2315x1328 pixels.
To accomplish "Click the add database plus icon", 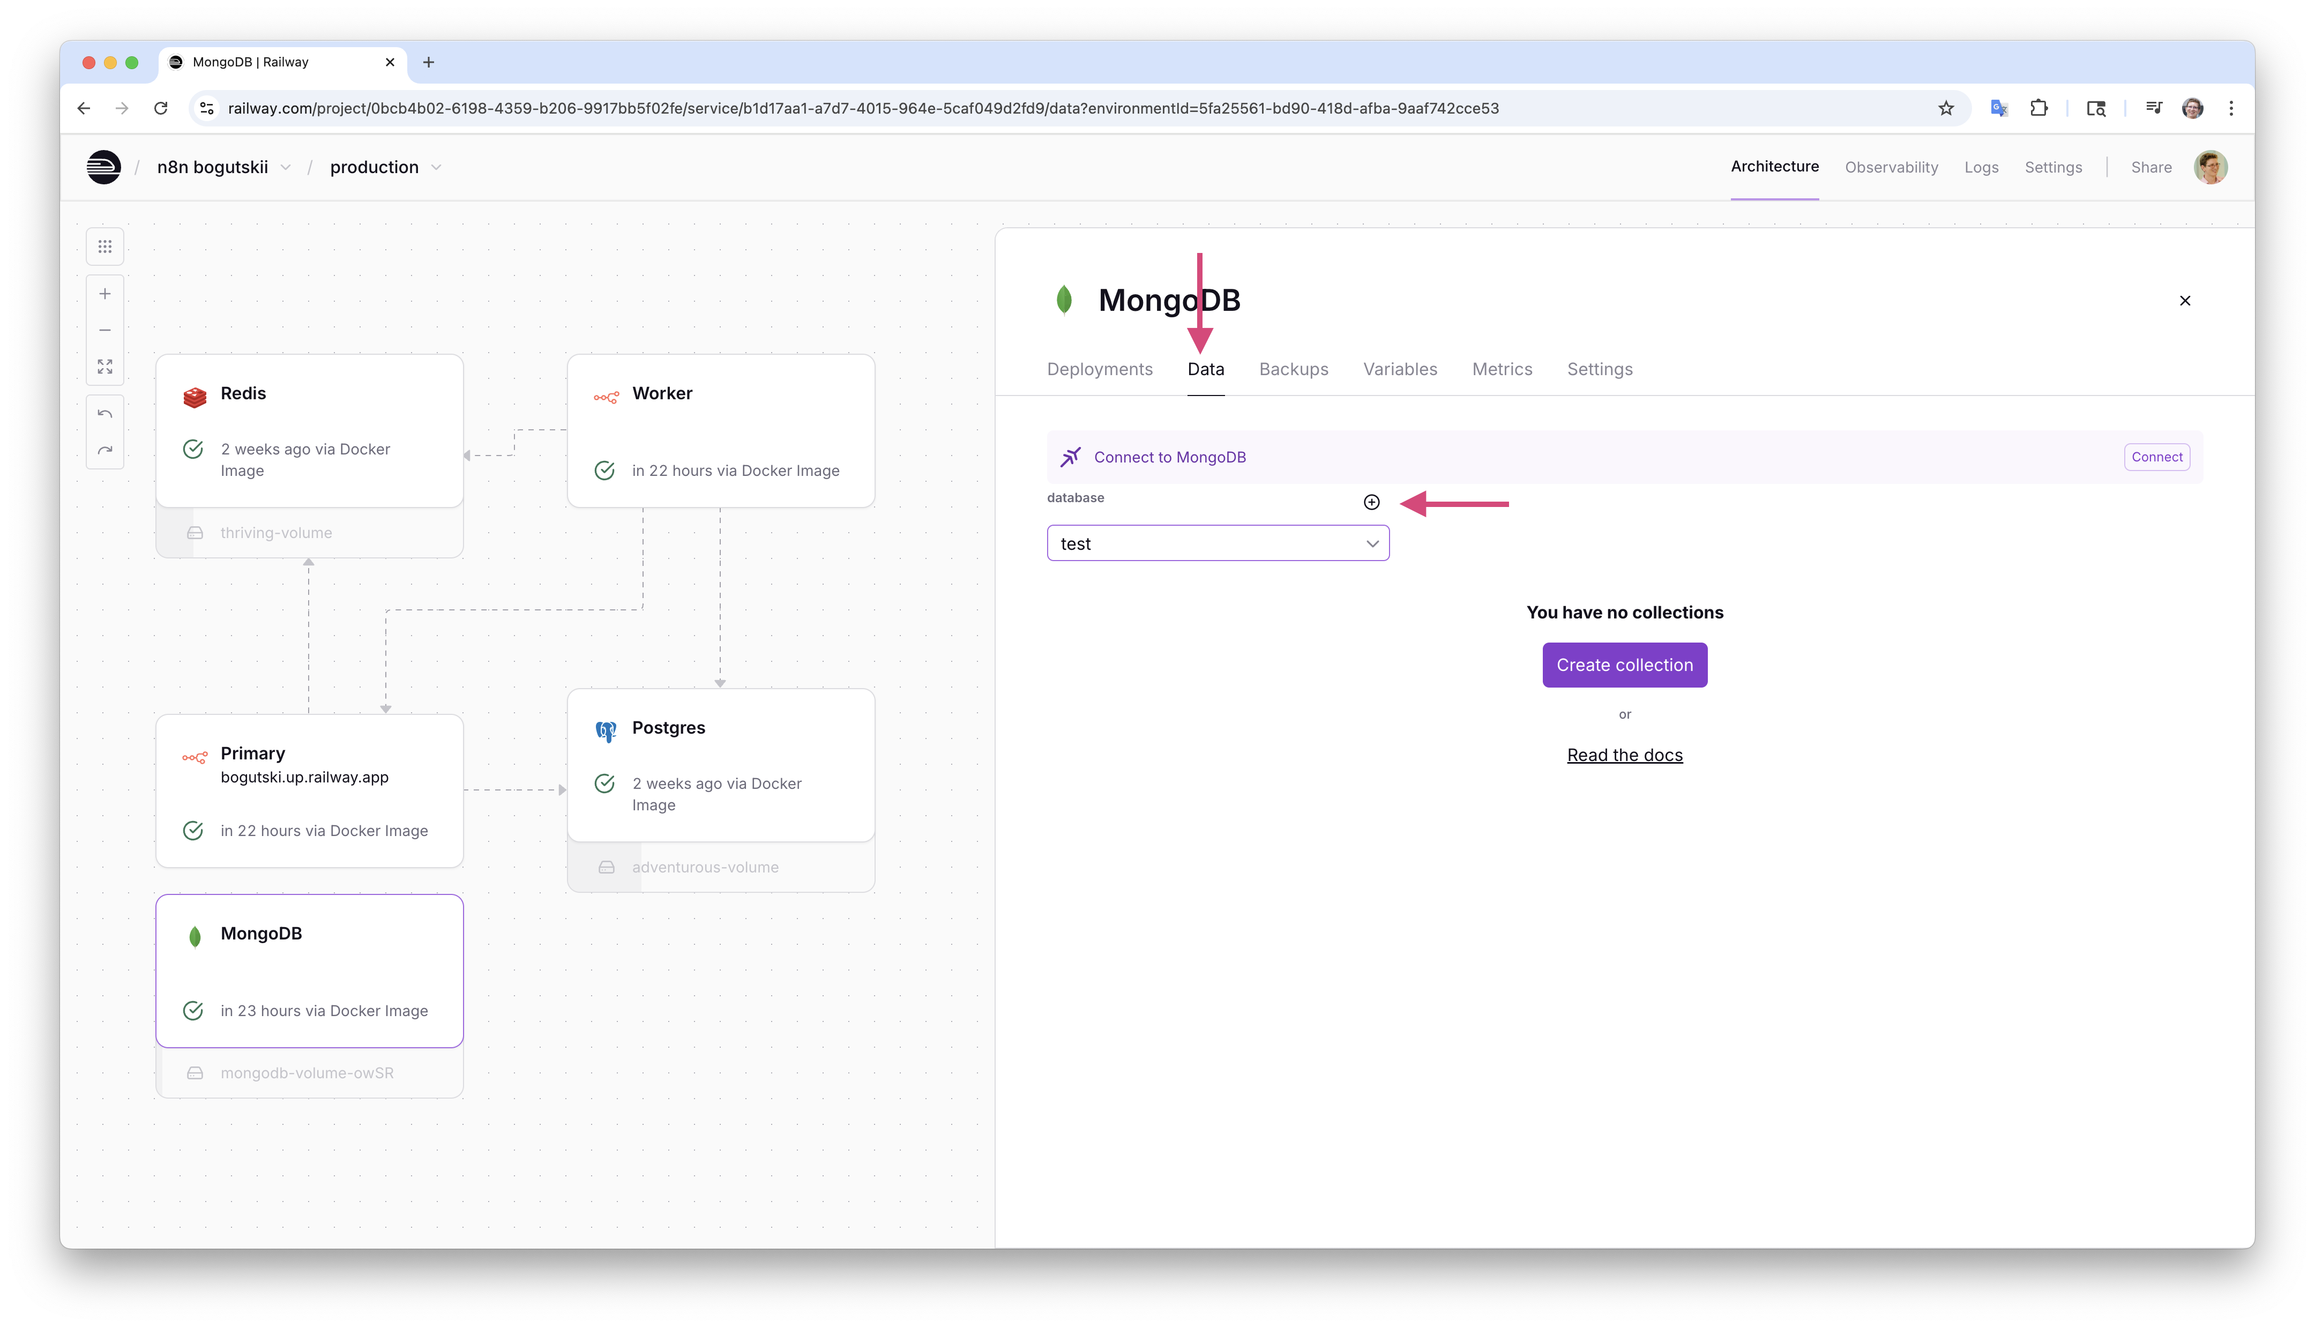I will pos(1371,503).
